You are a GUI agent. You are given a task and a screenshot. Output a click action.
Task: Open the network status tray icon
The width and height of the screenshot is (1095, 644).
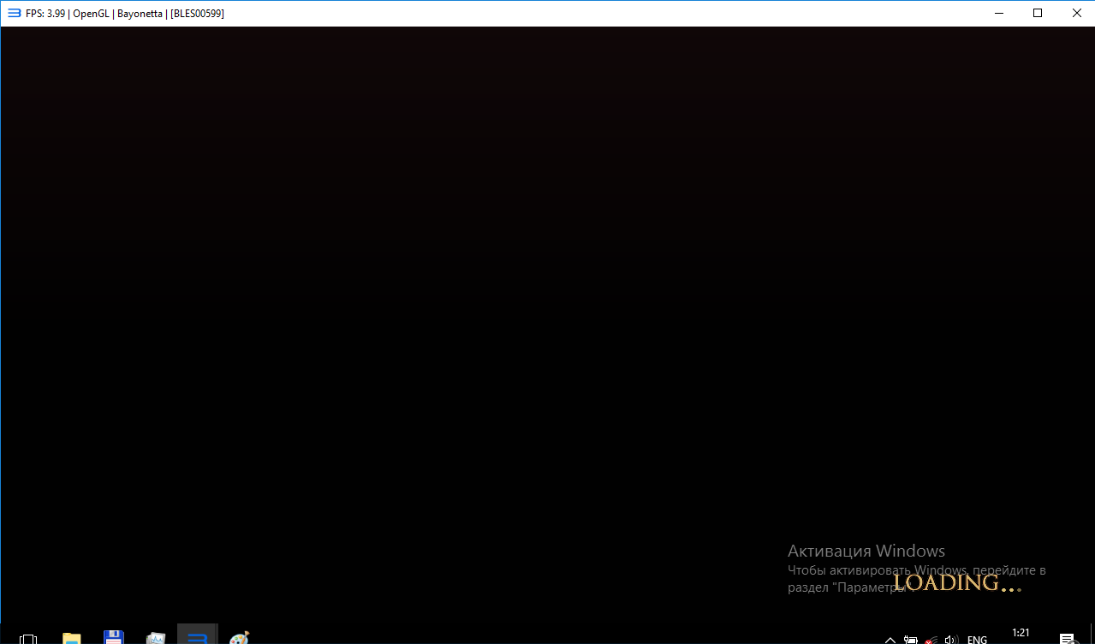[x=931, y=640]
